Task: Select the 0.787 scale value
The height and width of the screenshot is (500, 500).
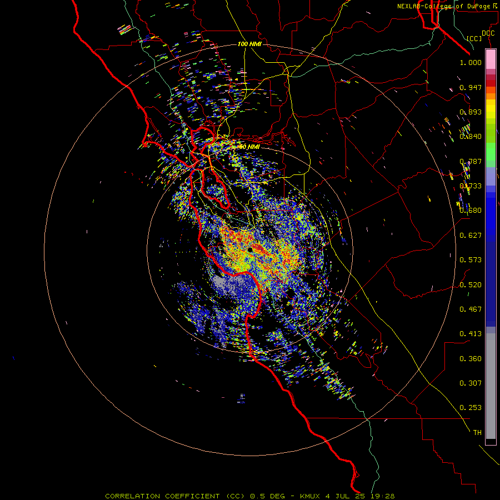Action: (471, 161)
